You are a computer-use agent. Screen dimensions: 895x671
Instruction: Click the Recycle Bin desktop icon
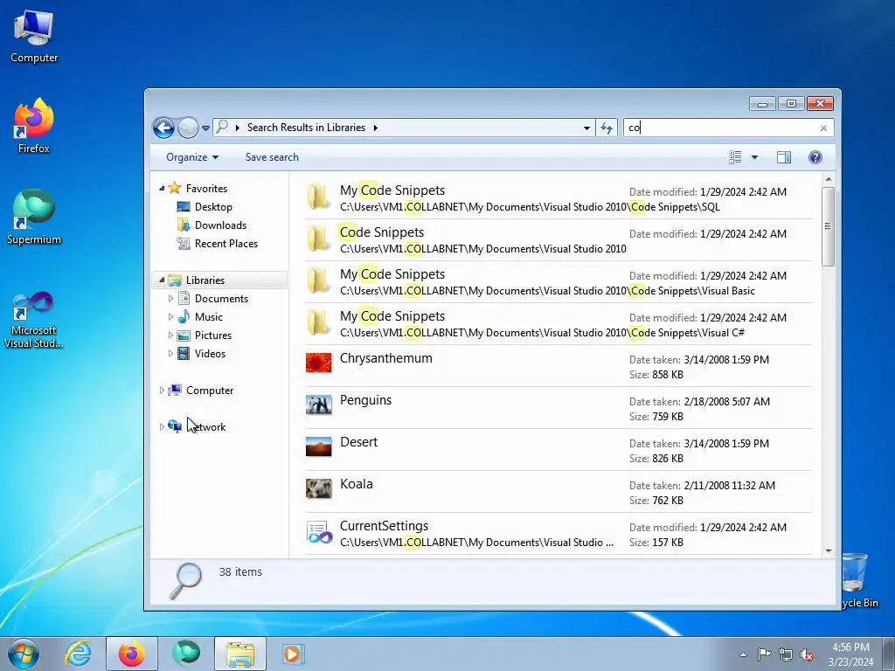tap(859, 579)
